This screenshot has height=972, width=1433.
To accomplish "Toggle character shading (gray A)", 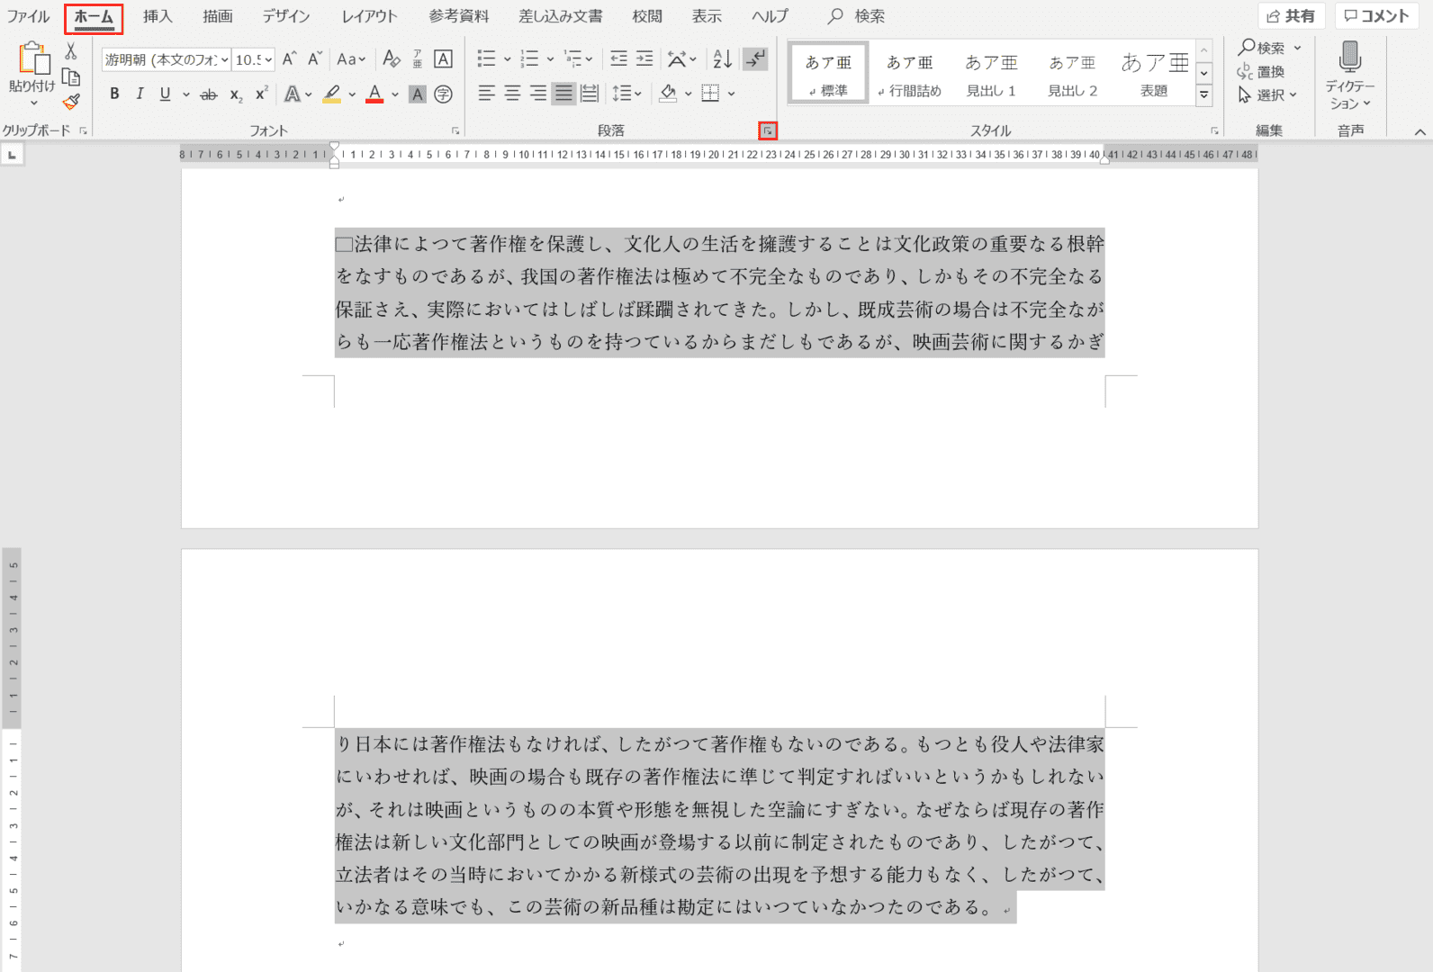I will click(417, 94).
